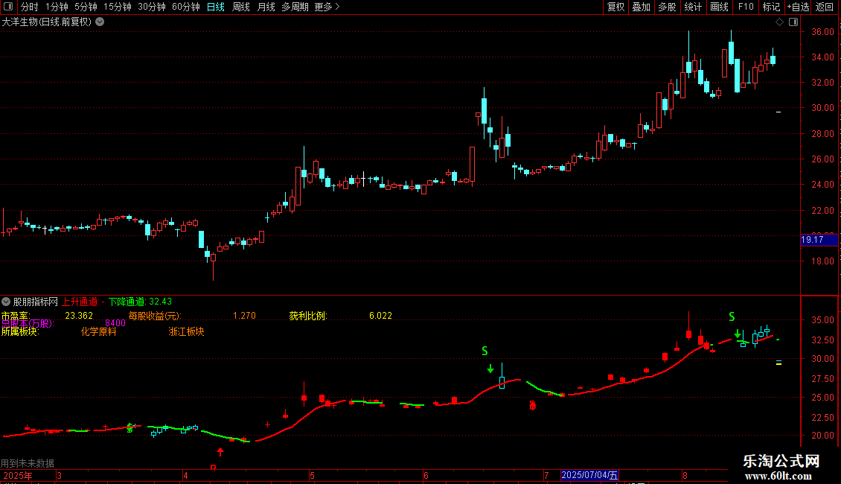Click the blue 19.17 price marker
Image resolution: width=841 pixels, height=484 pixels.
[819, 240]
